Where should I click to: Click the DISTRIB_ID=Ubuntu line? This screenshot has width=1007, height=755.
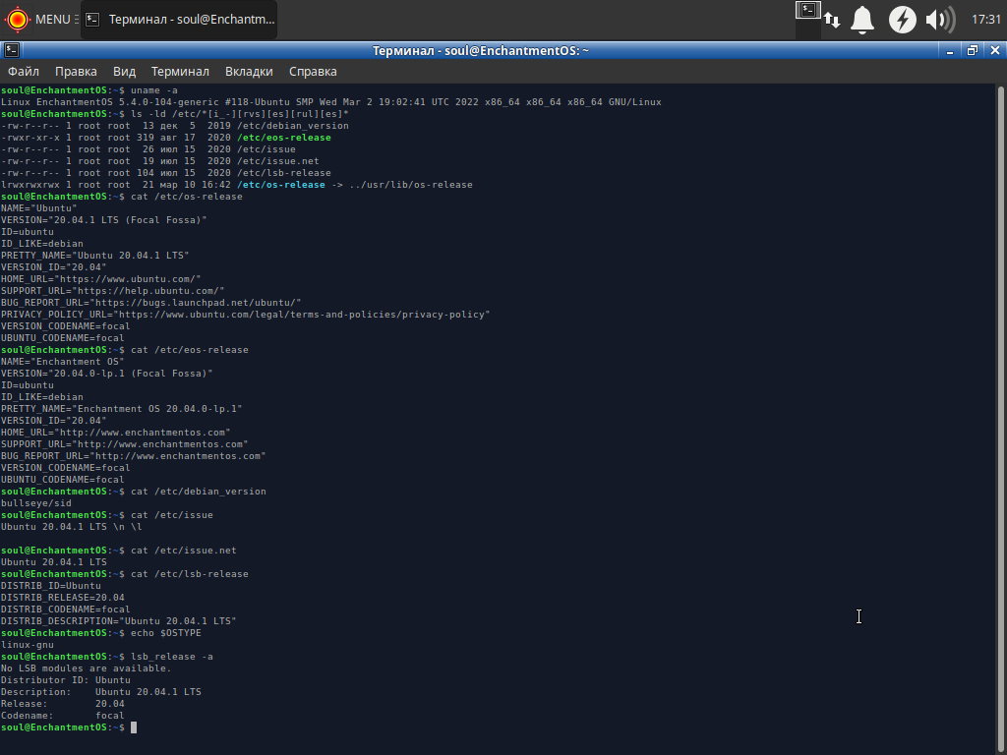(x=51, y=586)
